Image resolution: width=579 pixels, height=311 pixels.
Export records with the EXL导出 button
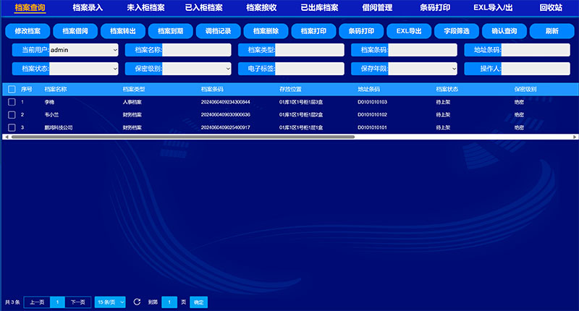409,32
